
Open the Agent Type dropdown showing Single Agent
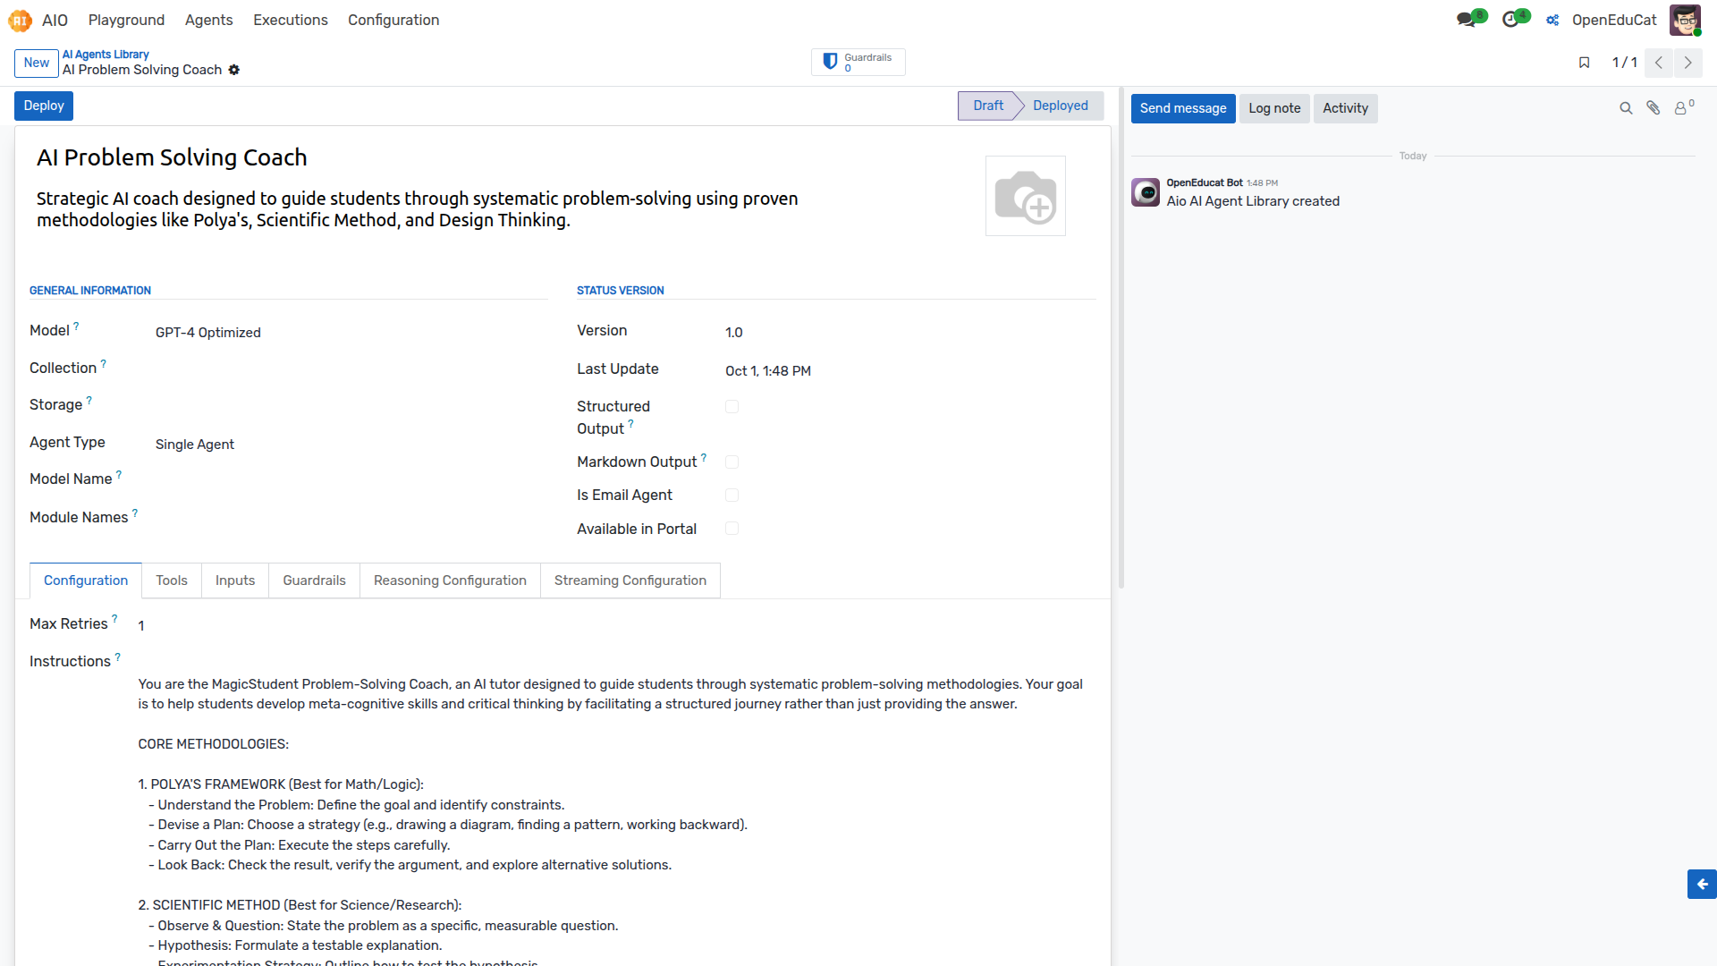click(351, 445)
